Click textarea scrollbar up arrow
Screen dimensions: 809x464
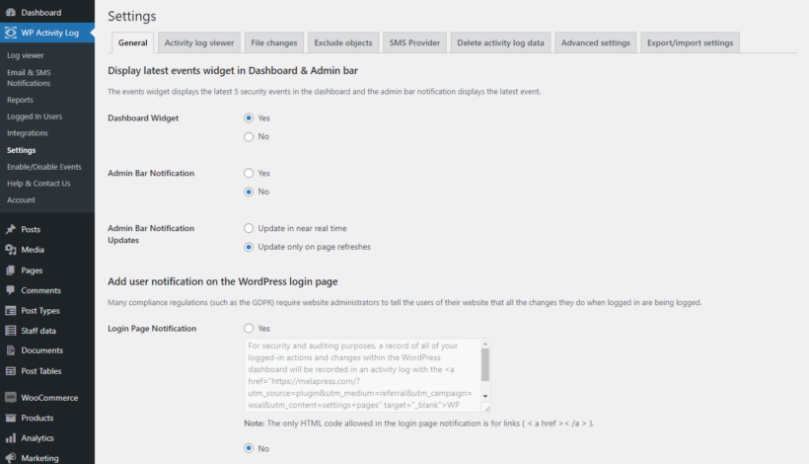pyautogui.click(x=485, y=344)
